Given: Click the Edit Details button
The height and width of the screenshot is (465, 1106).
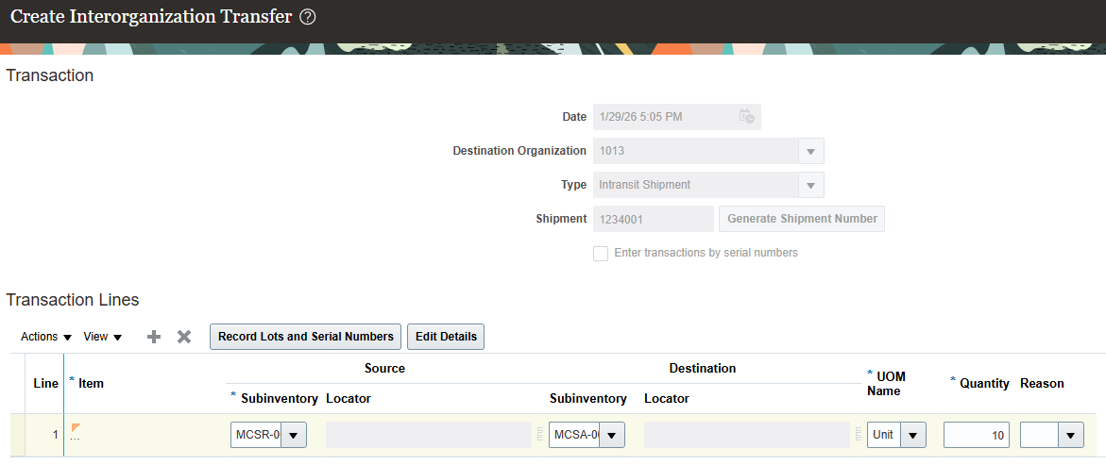Looking at the screenshot, I should 446,337.
